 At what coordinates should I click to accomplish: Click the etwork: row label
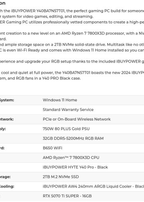(x=7, y=119)
